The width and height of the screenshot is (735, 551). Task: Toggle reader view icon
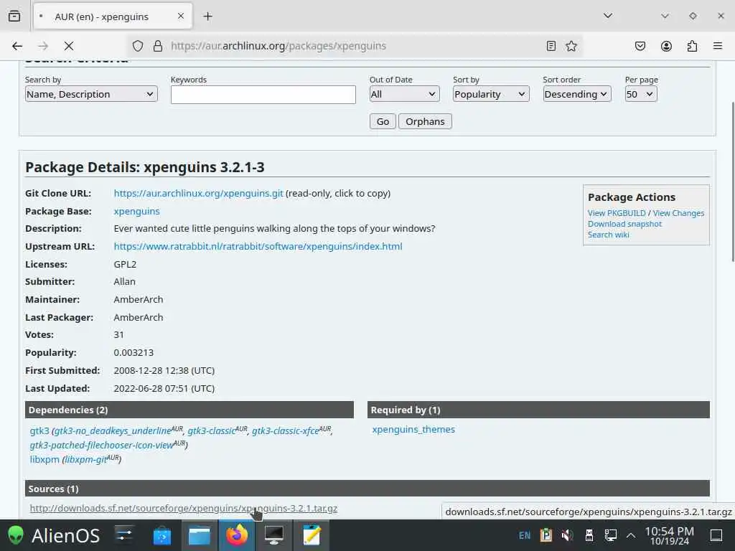(x=551, y=46)
